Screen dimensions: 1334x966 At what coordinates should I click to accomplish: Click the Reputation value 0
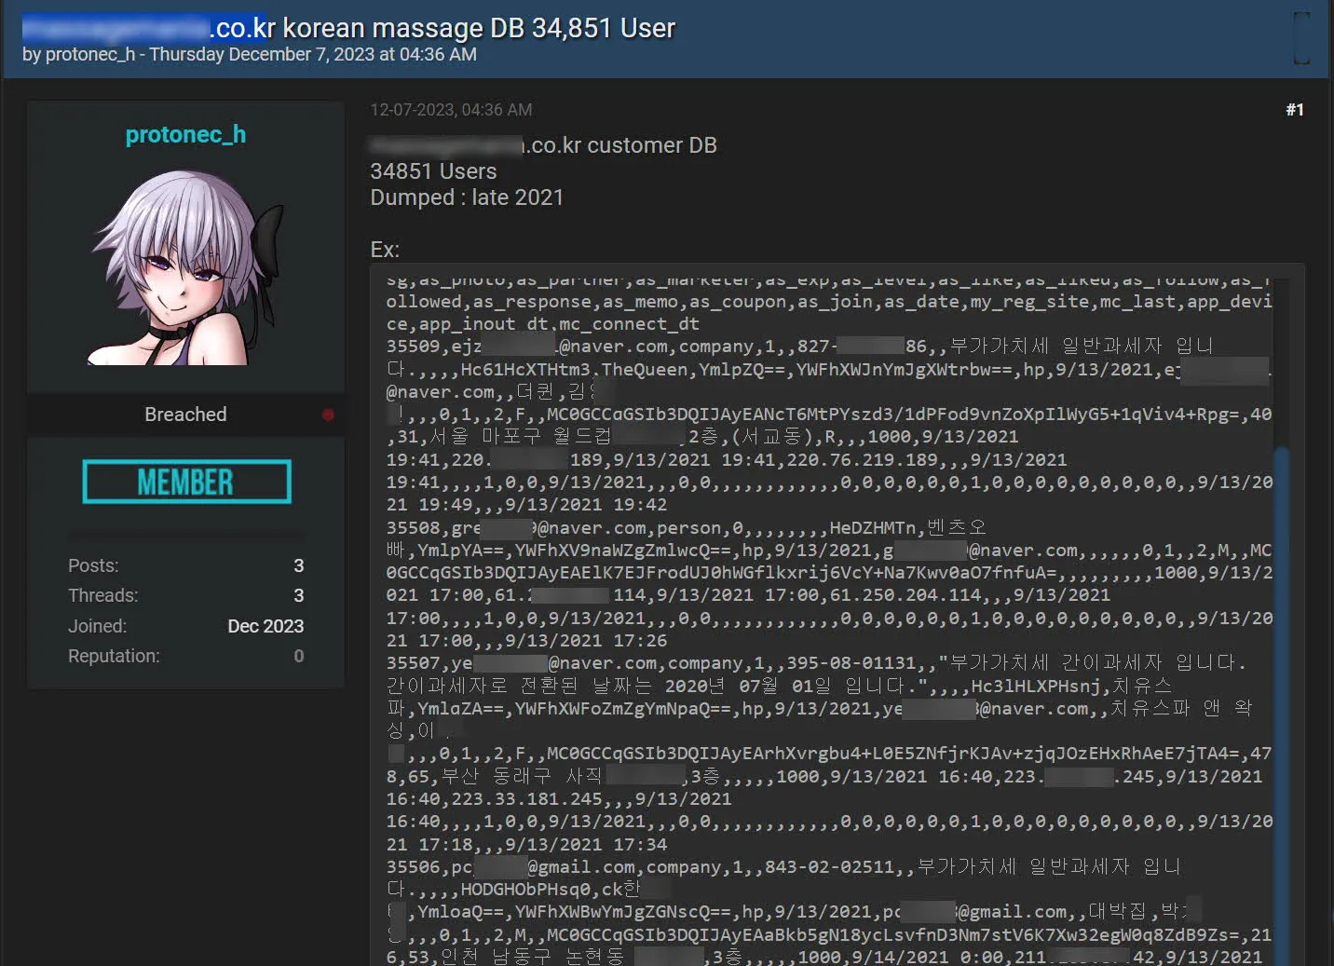click(x=298, y=656)
